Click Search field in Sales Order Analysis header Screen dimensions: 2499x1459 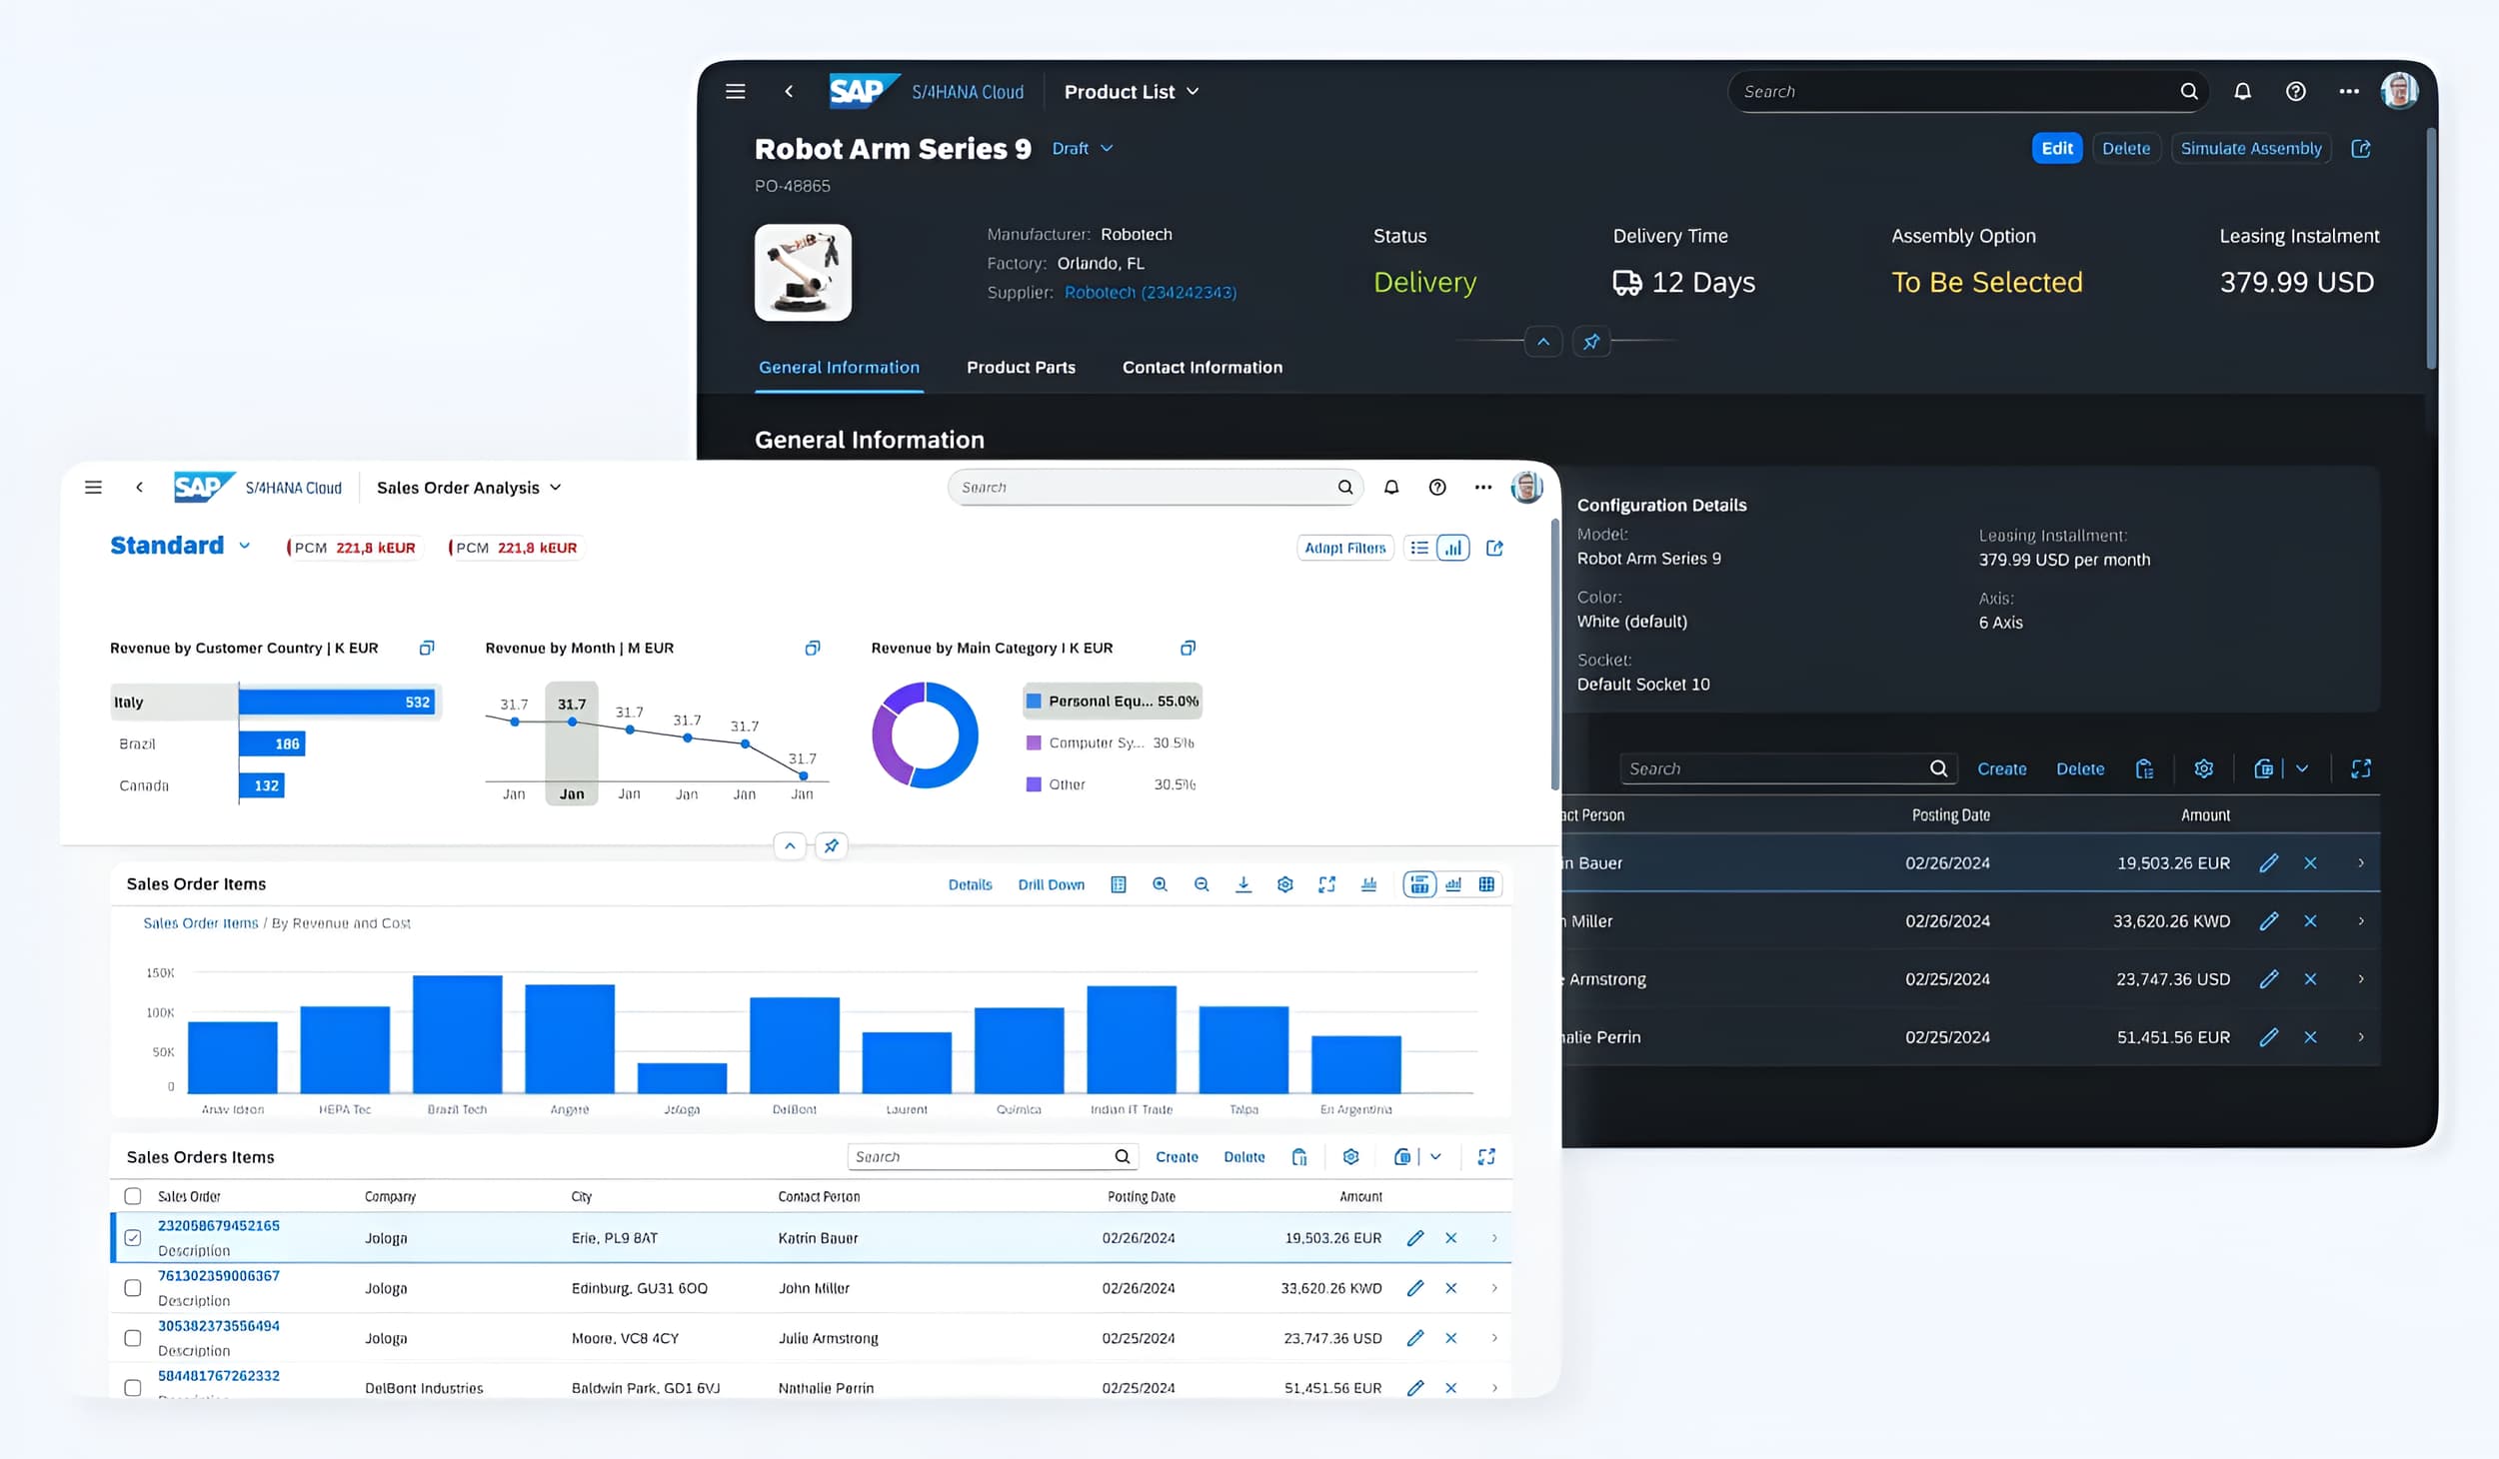pos(1155,487)
